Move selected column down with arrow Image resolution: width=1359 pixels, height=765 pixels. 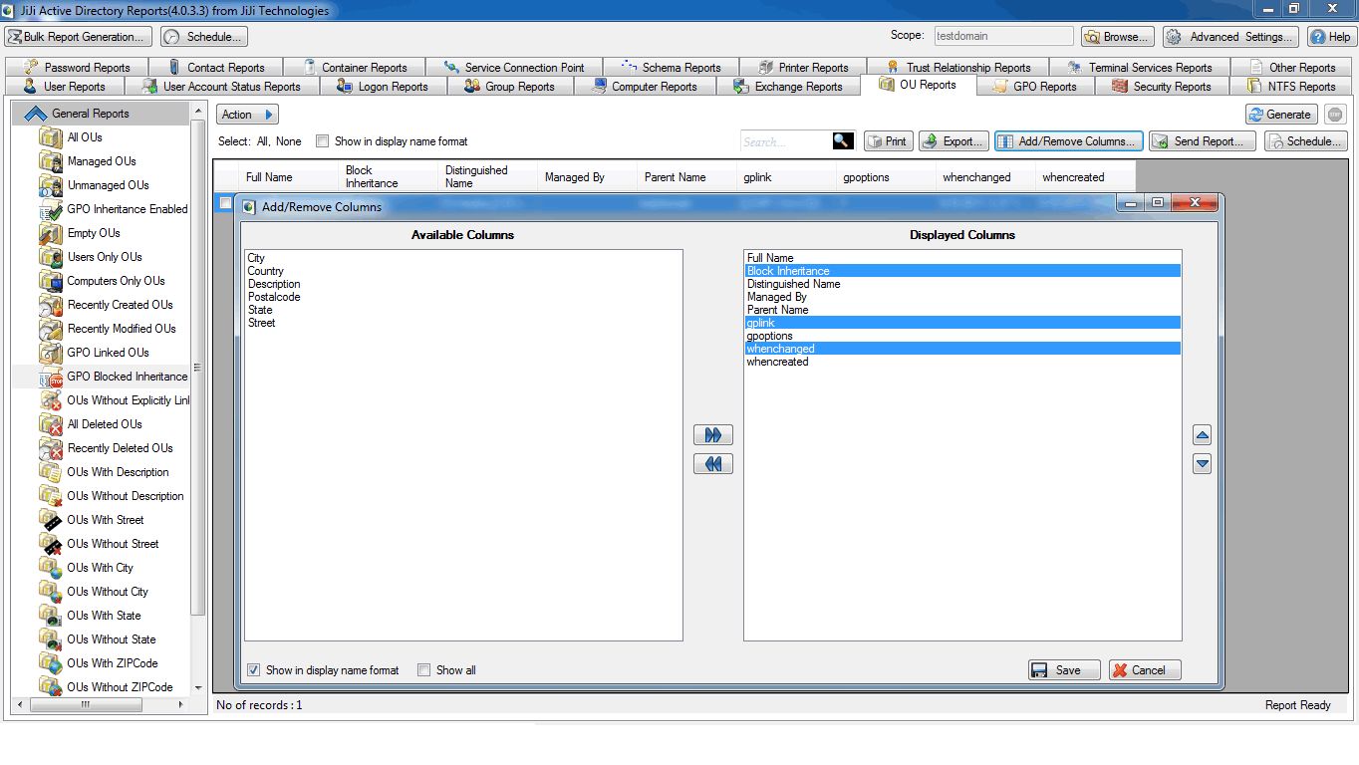(1202, 464)
